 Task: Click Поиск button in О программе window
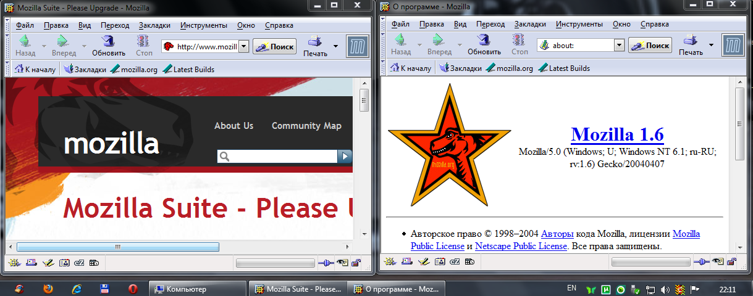[x=650, y=46]
